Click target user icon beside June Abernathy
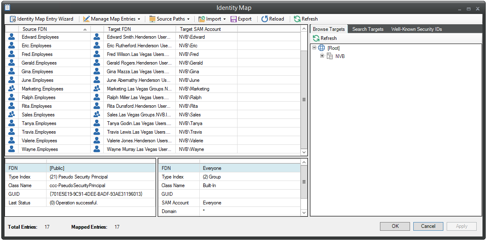 (x=97, y=80)
